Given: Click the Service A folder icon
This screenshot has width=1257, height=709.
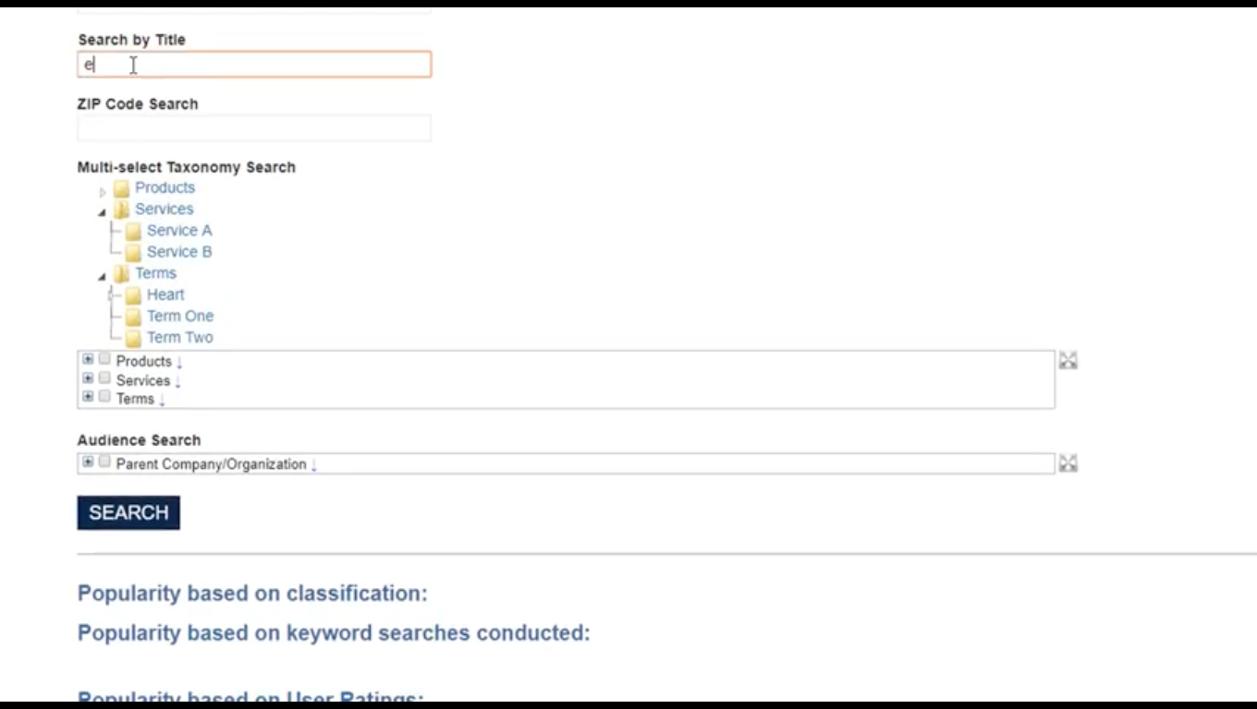Looking at the screenshot, I should pos(134,231).
